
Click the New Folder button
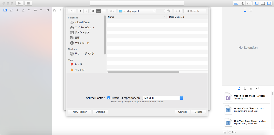80,112
